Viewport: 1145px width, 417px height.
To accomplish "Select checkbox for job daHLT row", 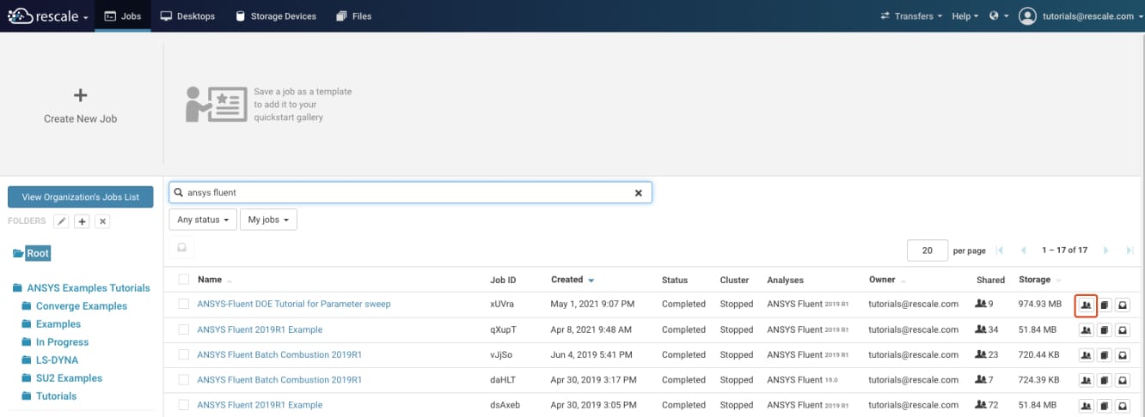I will click(184, 380).
